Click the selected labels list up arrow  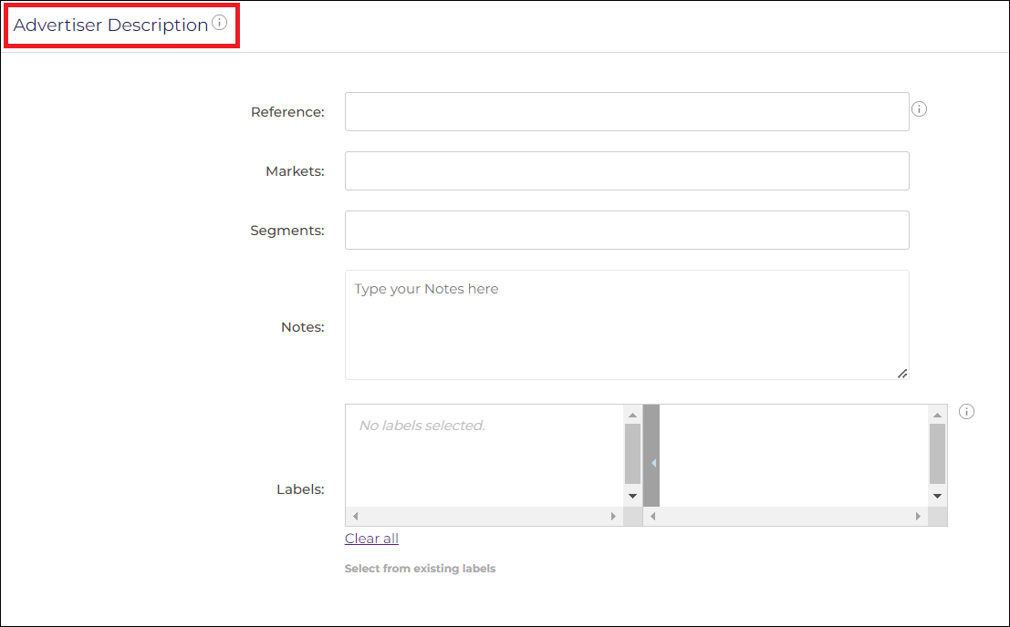point(632,415)
